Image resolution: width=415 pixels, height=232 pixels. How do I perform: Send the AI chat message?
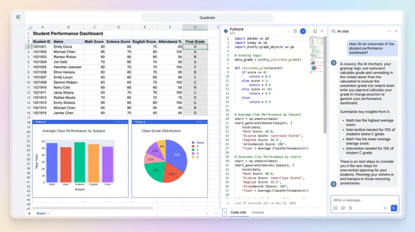pyautogui.click(x=394, y=208)
